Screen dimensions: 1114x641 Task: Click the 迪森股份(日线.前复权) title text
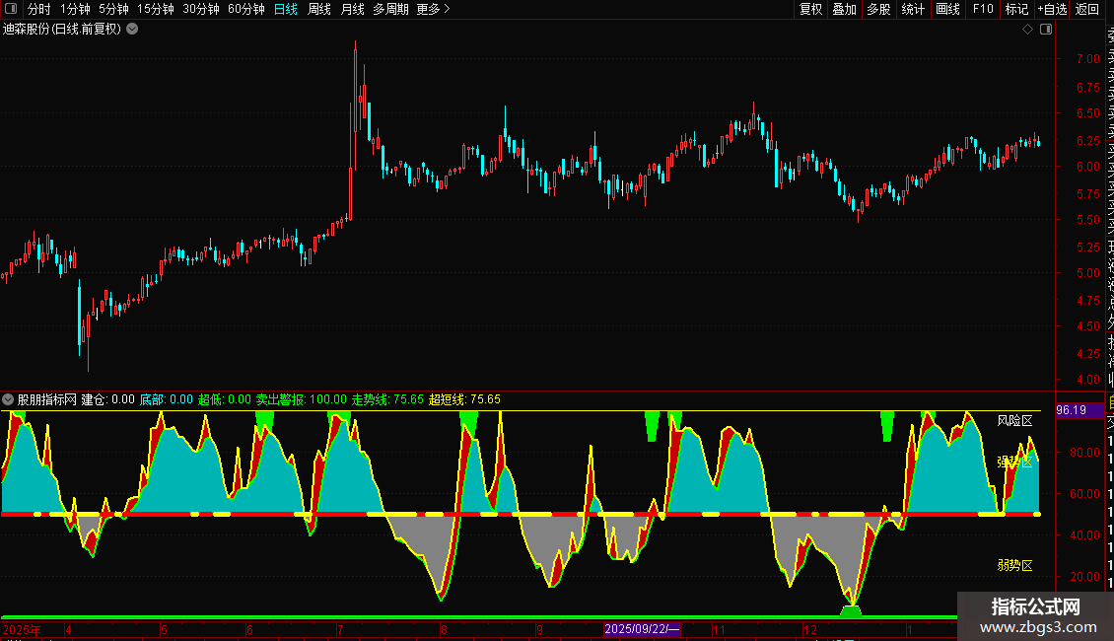coord(62,30)
